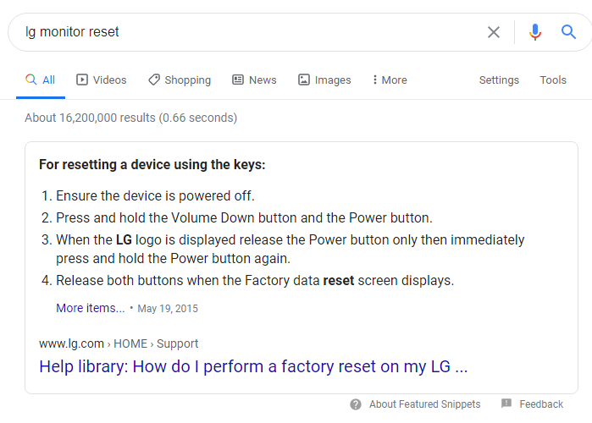
Task: Click the Feedback flag icon
Action: click(506, 404)
